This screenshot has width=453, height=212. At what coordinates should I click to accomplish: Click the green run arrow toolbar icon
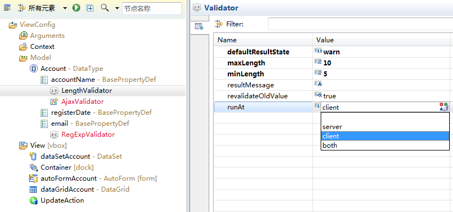76,8
